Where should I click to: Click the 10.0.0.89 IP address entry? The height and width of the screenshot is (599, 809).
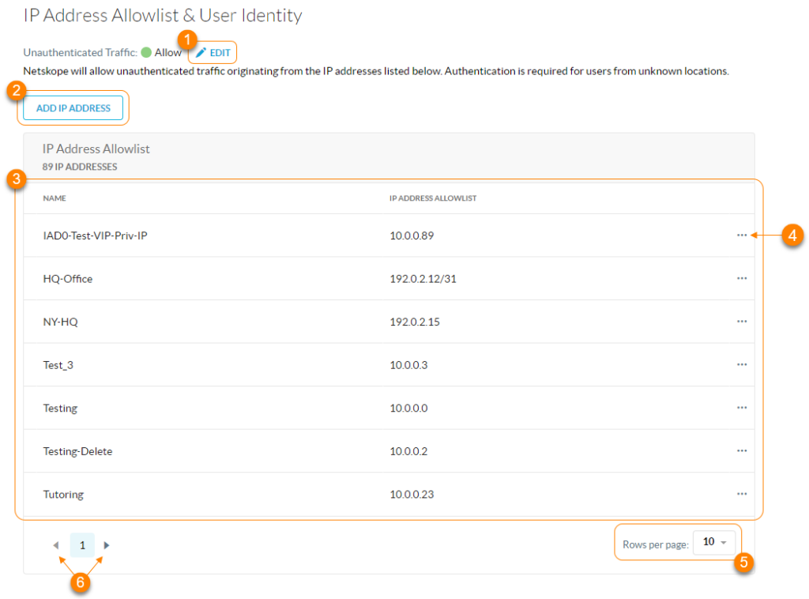pyautogui.click(x=409, y=235)
